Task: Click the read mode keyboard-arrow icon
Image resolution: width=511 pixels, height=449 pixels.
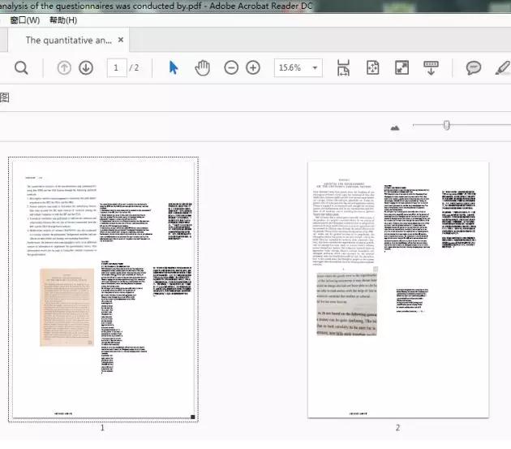Action: 431,68
